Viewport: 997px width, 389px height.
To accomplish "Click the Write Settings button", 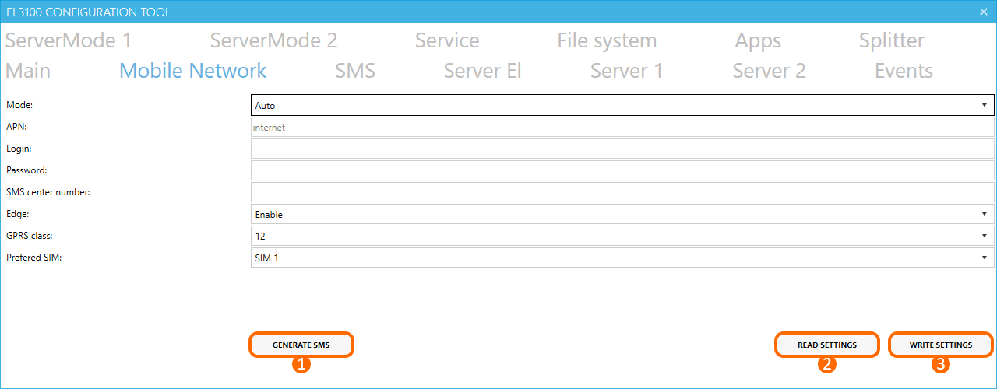I will pos(941,345).
